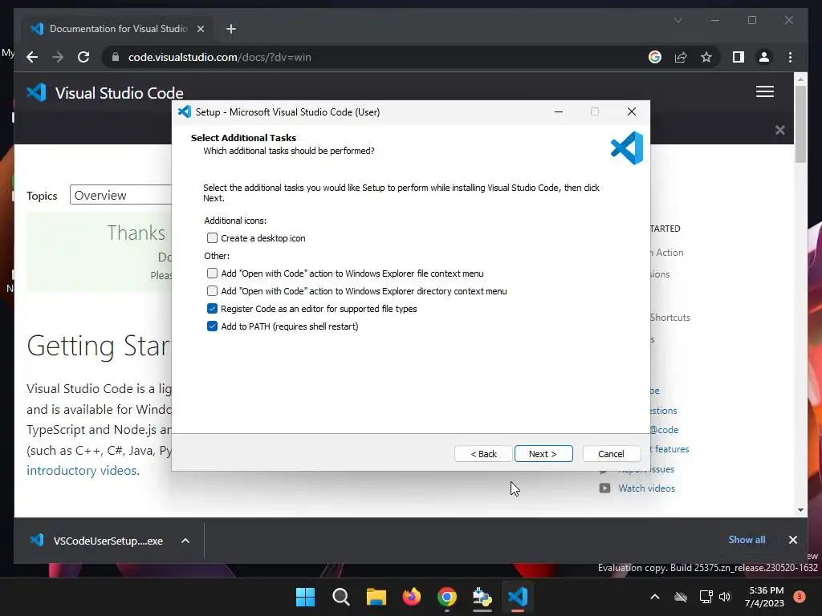Open Chrome profile avatar icon
Viewport: 822px width, 616px height.
click(764, 57)
